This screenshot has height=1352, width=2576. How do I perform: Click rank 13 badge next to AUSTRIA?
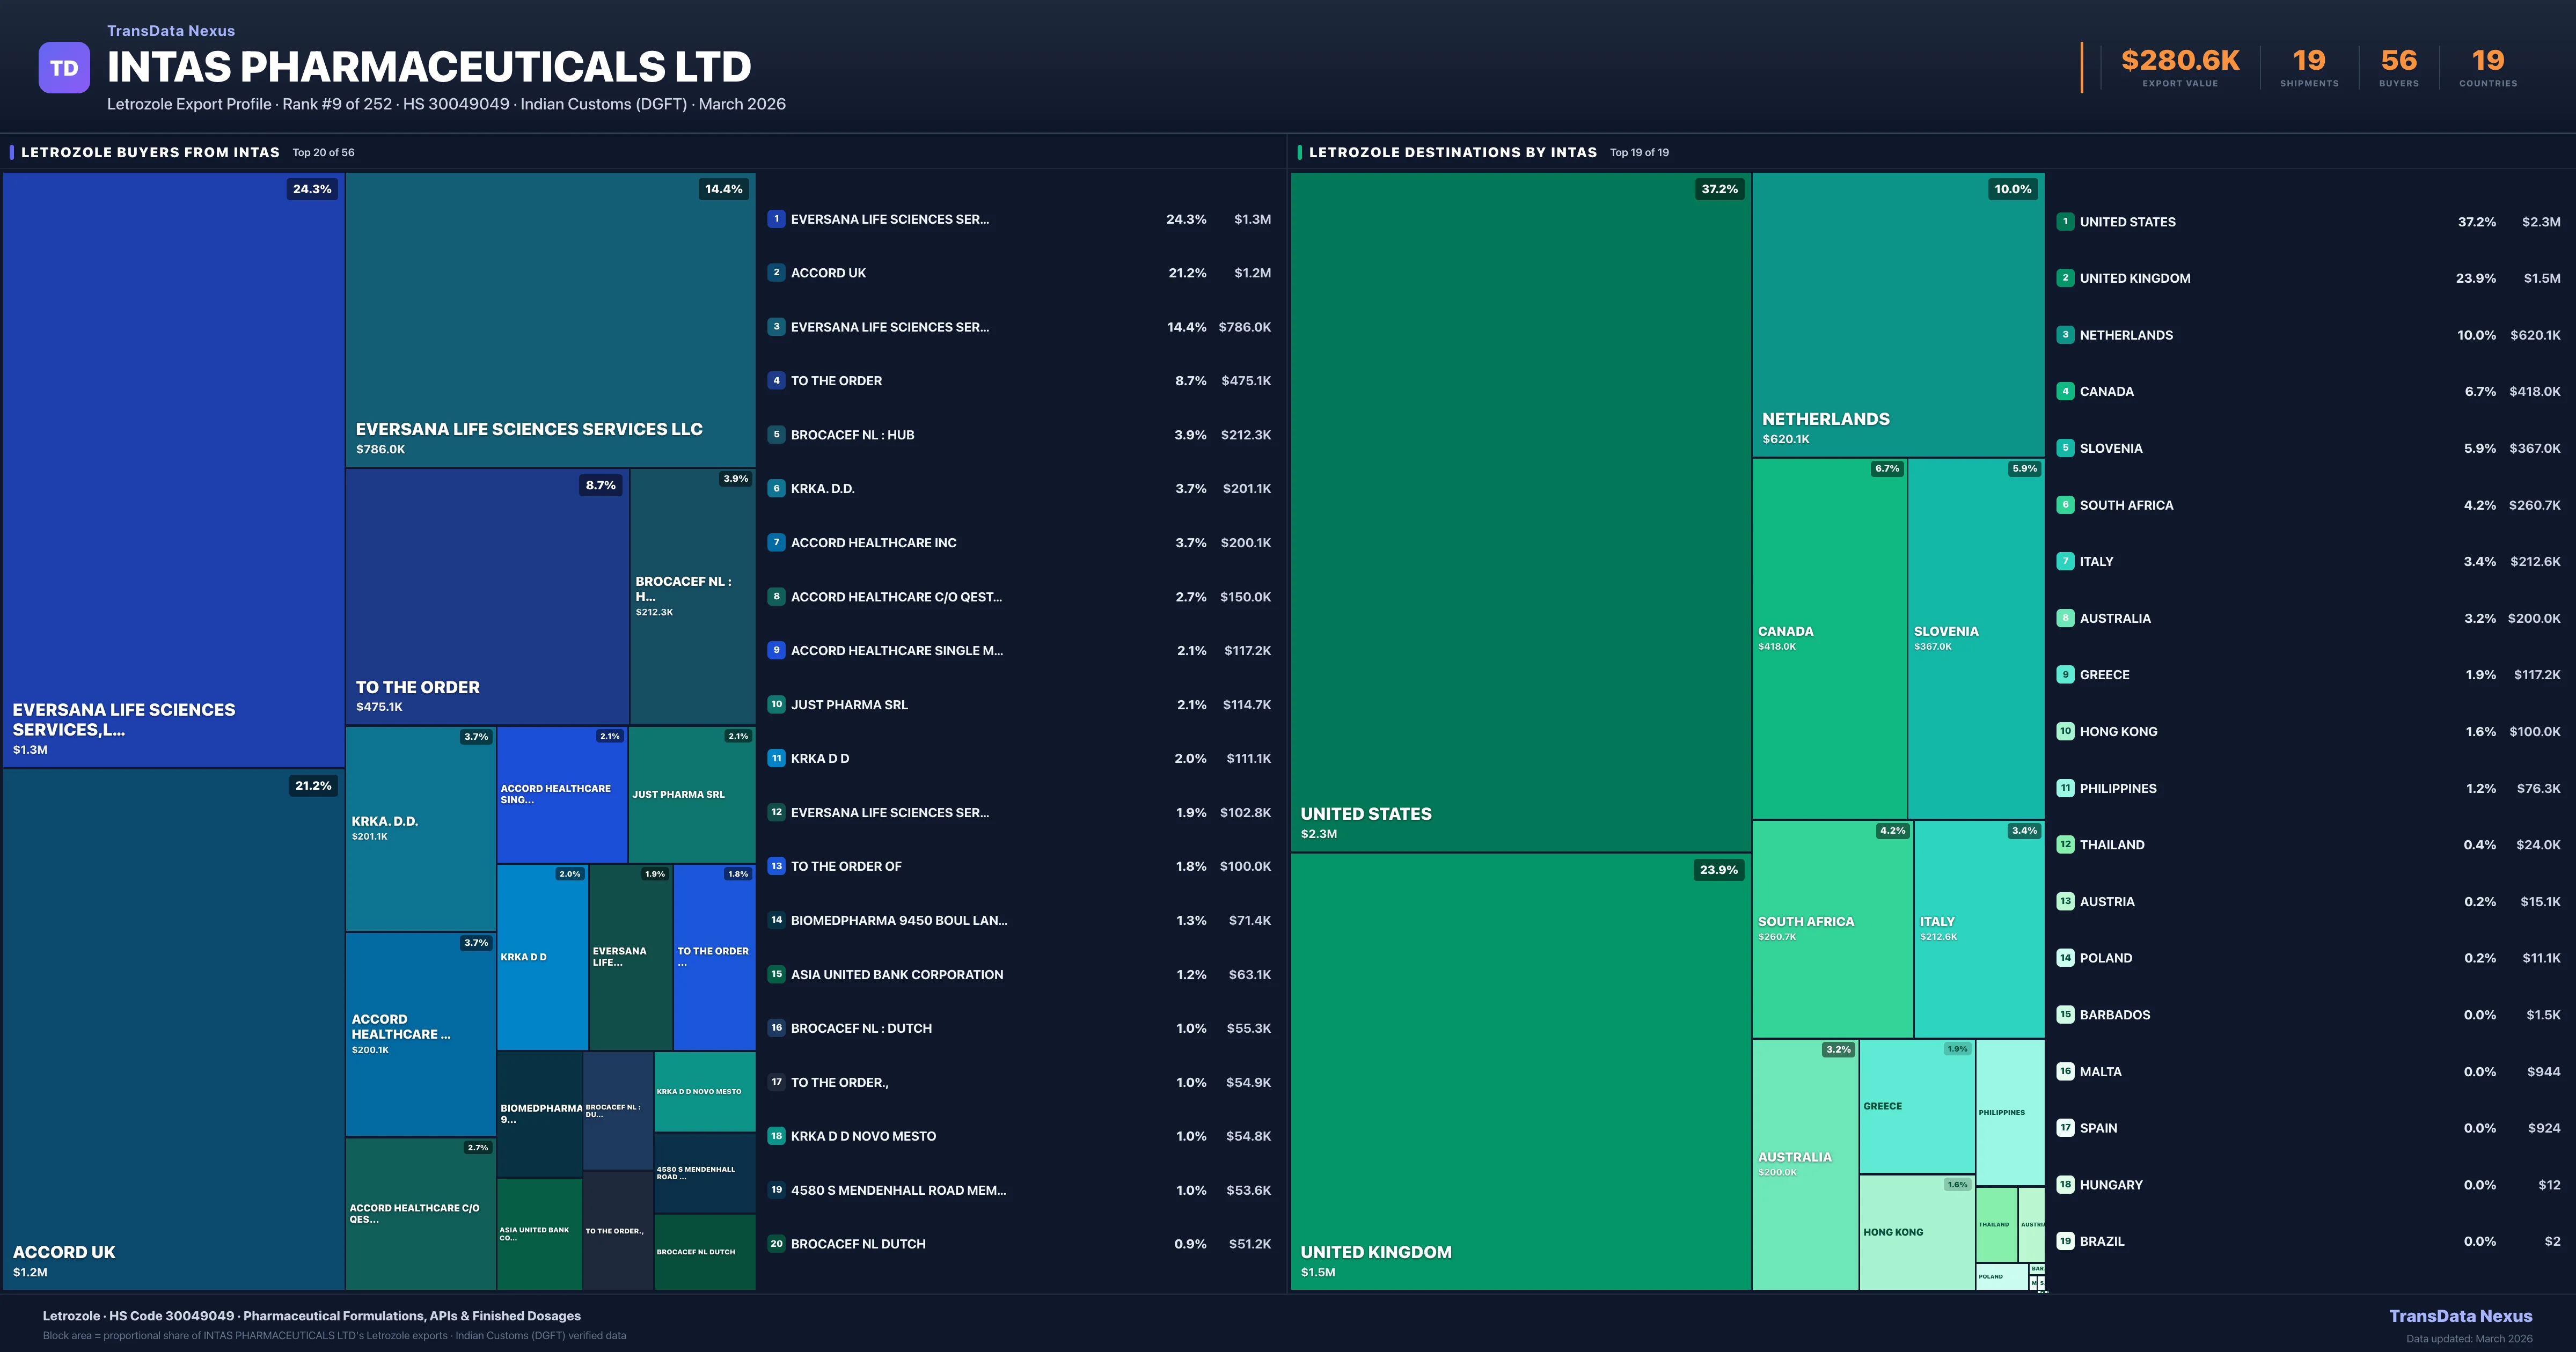[2065, 901]
